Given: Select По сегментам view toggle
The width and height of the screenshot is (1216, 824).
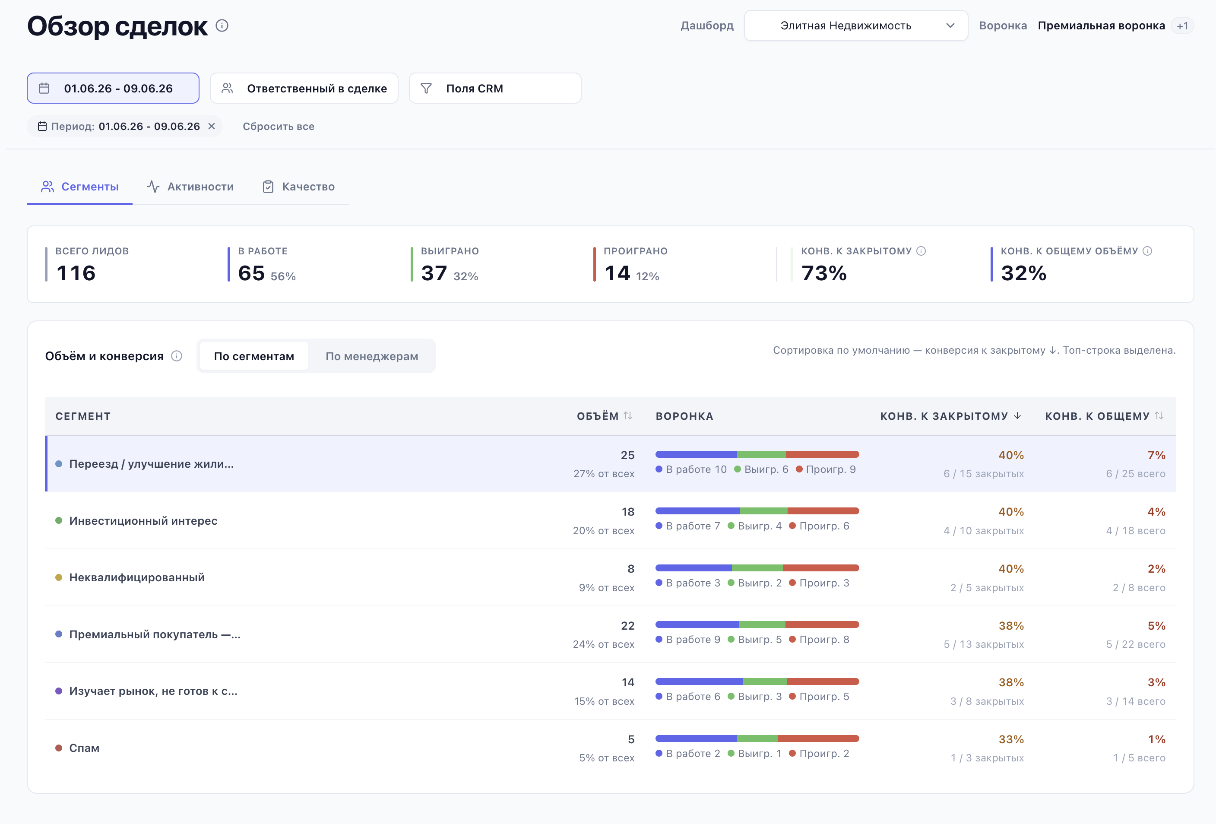Looking at the screenshot, I should [x=254, y=356].
